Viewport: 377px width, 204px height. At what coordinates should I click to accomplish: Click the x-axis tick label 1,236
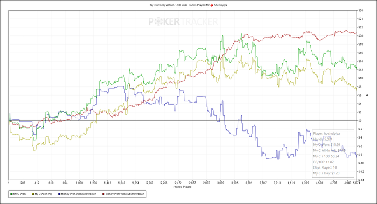tap(93, 183)
